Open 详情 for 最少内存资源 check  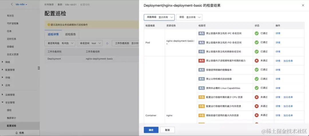(278, 106)
